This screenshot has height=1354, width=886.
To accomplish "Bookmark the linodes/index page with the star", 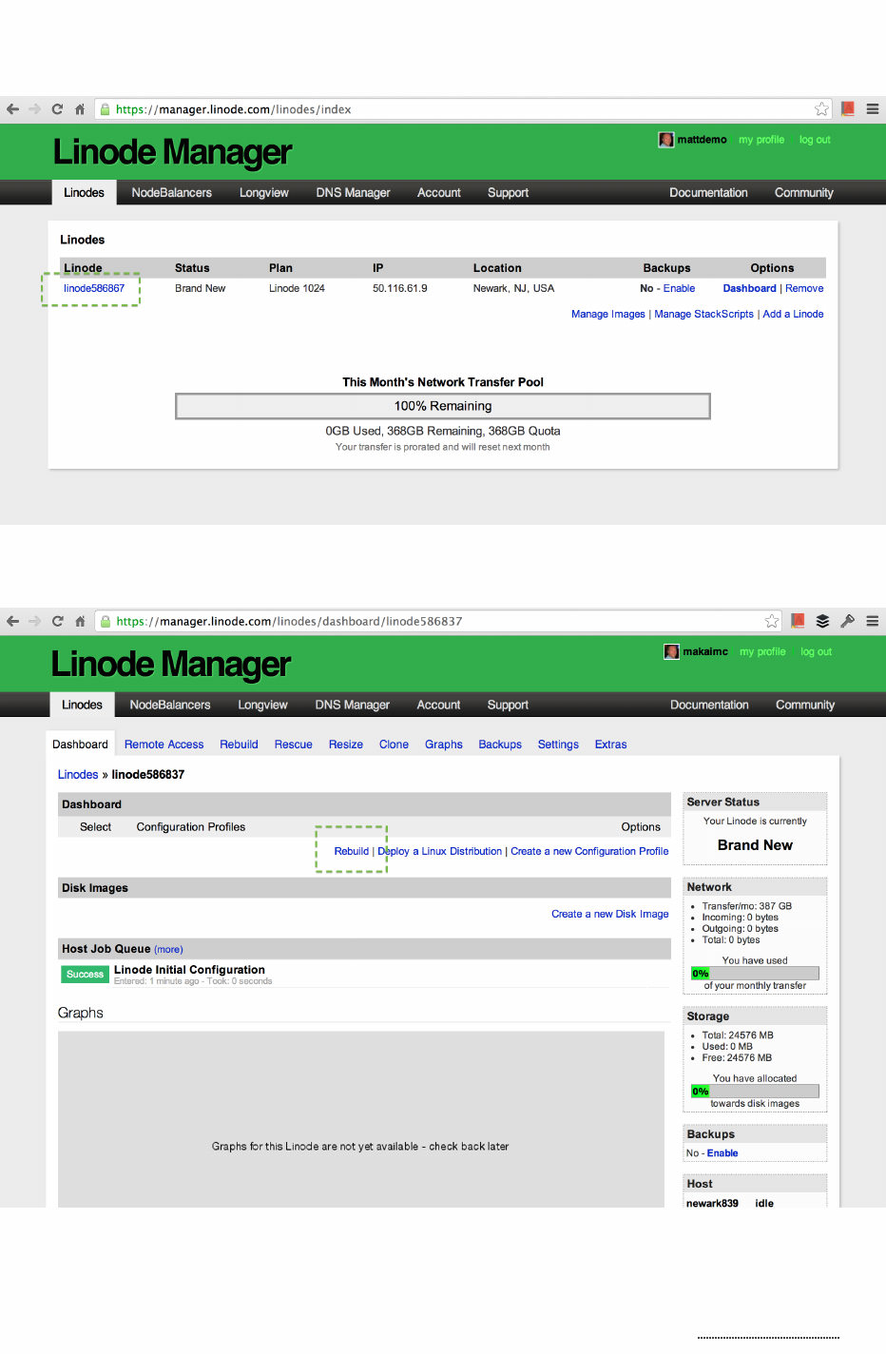I will click(x=821, y=109).
